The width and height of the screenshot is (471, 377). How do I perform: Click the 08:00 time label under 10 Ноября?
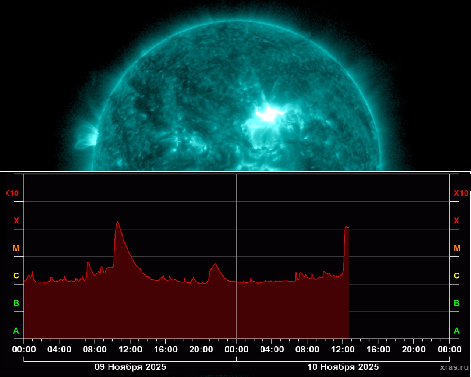(307, 349)
